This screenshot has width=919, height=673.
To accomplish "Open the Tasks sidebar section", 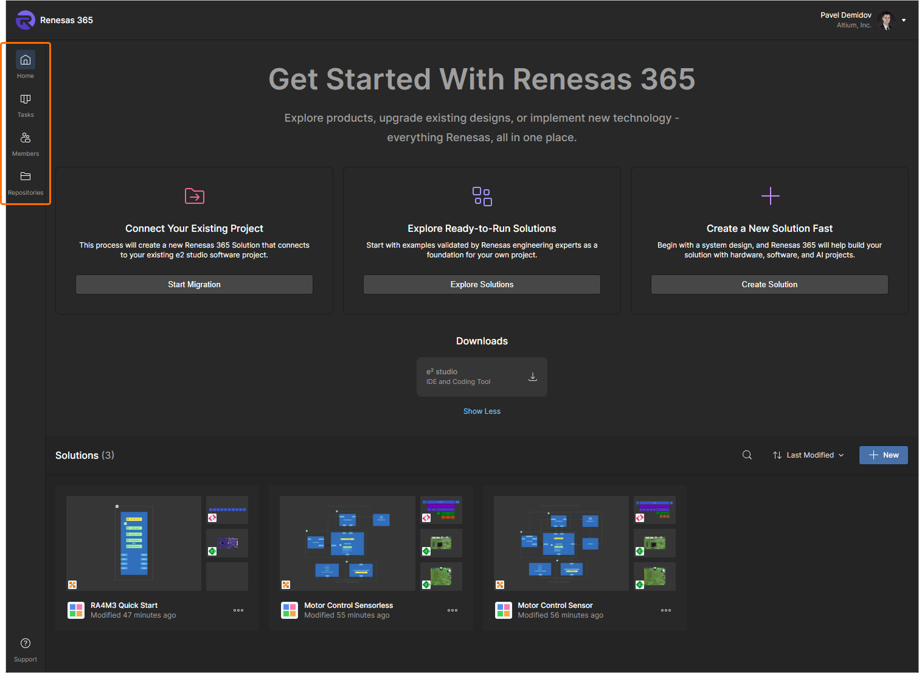I will click(26, 105).
